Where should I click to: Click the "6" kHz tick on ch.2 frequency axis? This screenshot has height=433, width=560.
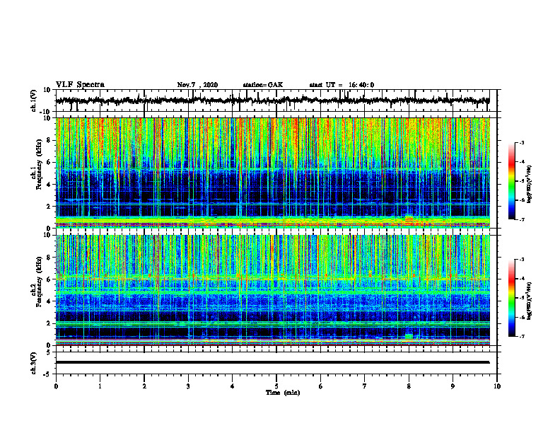point(49,279)
